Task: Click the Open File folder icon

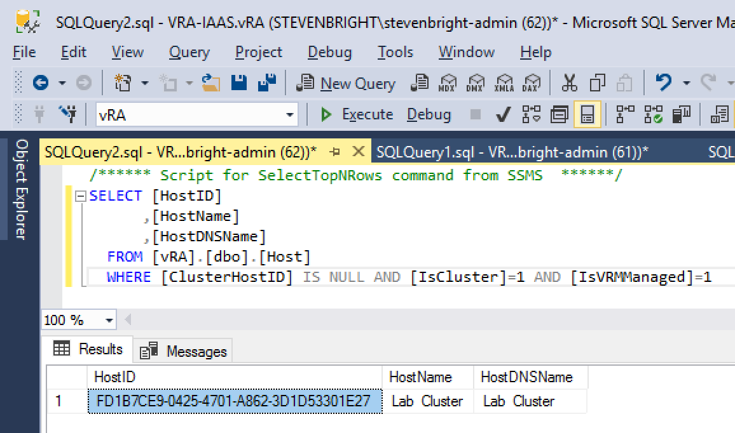Action: coord(210,83)
